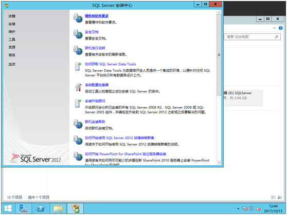Open Server Manager from the taskbar
Screen dimensions: 287x215
[23, 208]
